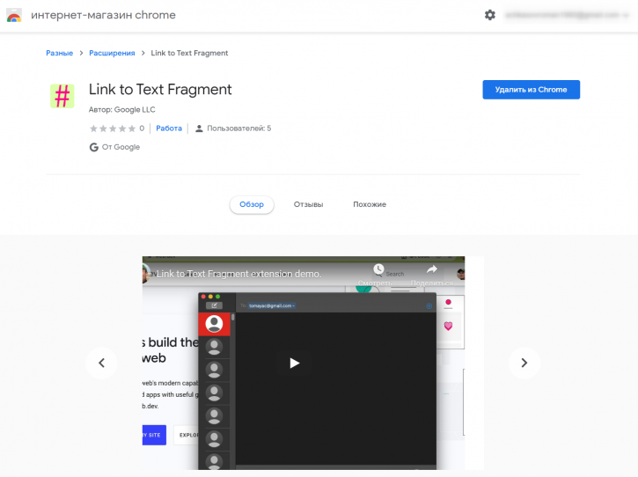Click the channel avatar in the video header
The image size is (638, 477).
tap(146, 274)
